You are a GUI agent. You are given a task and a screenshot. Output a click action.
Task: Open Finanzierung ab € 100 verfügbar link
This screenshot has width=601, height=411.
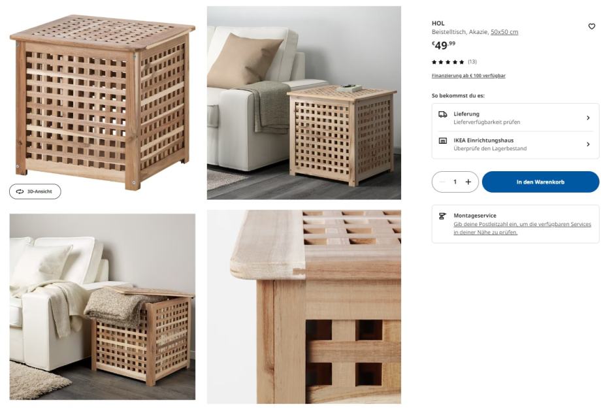tap(468, 76)
